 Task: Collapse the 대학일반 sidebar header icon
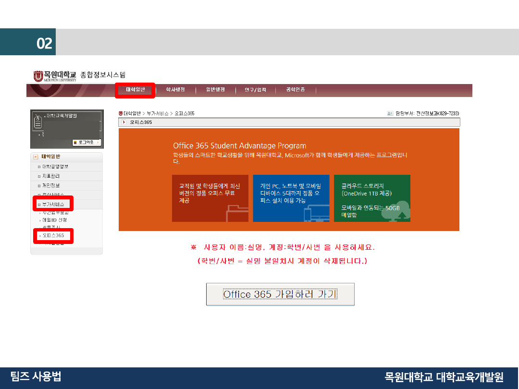pos(36,157)
